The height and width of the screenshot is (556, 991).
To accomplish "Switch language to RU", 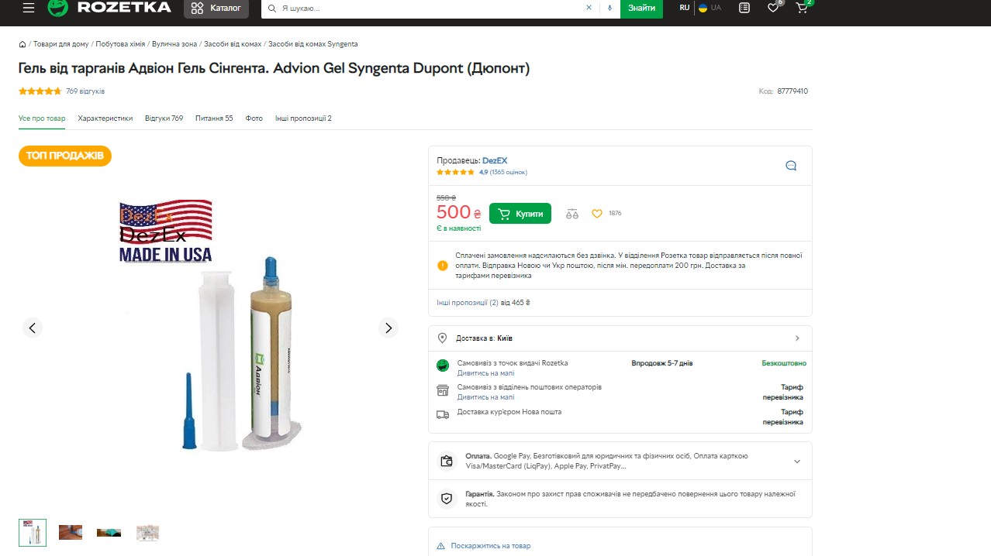I will tap(685, 8).
